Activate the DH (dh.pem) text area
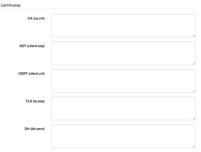This screenshot has width=201, height=152. pos(123,136)
